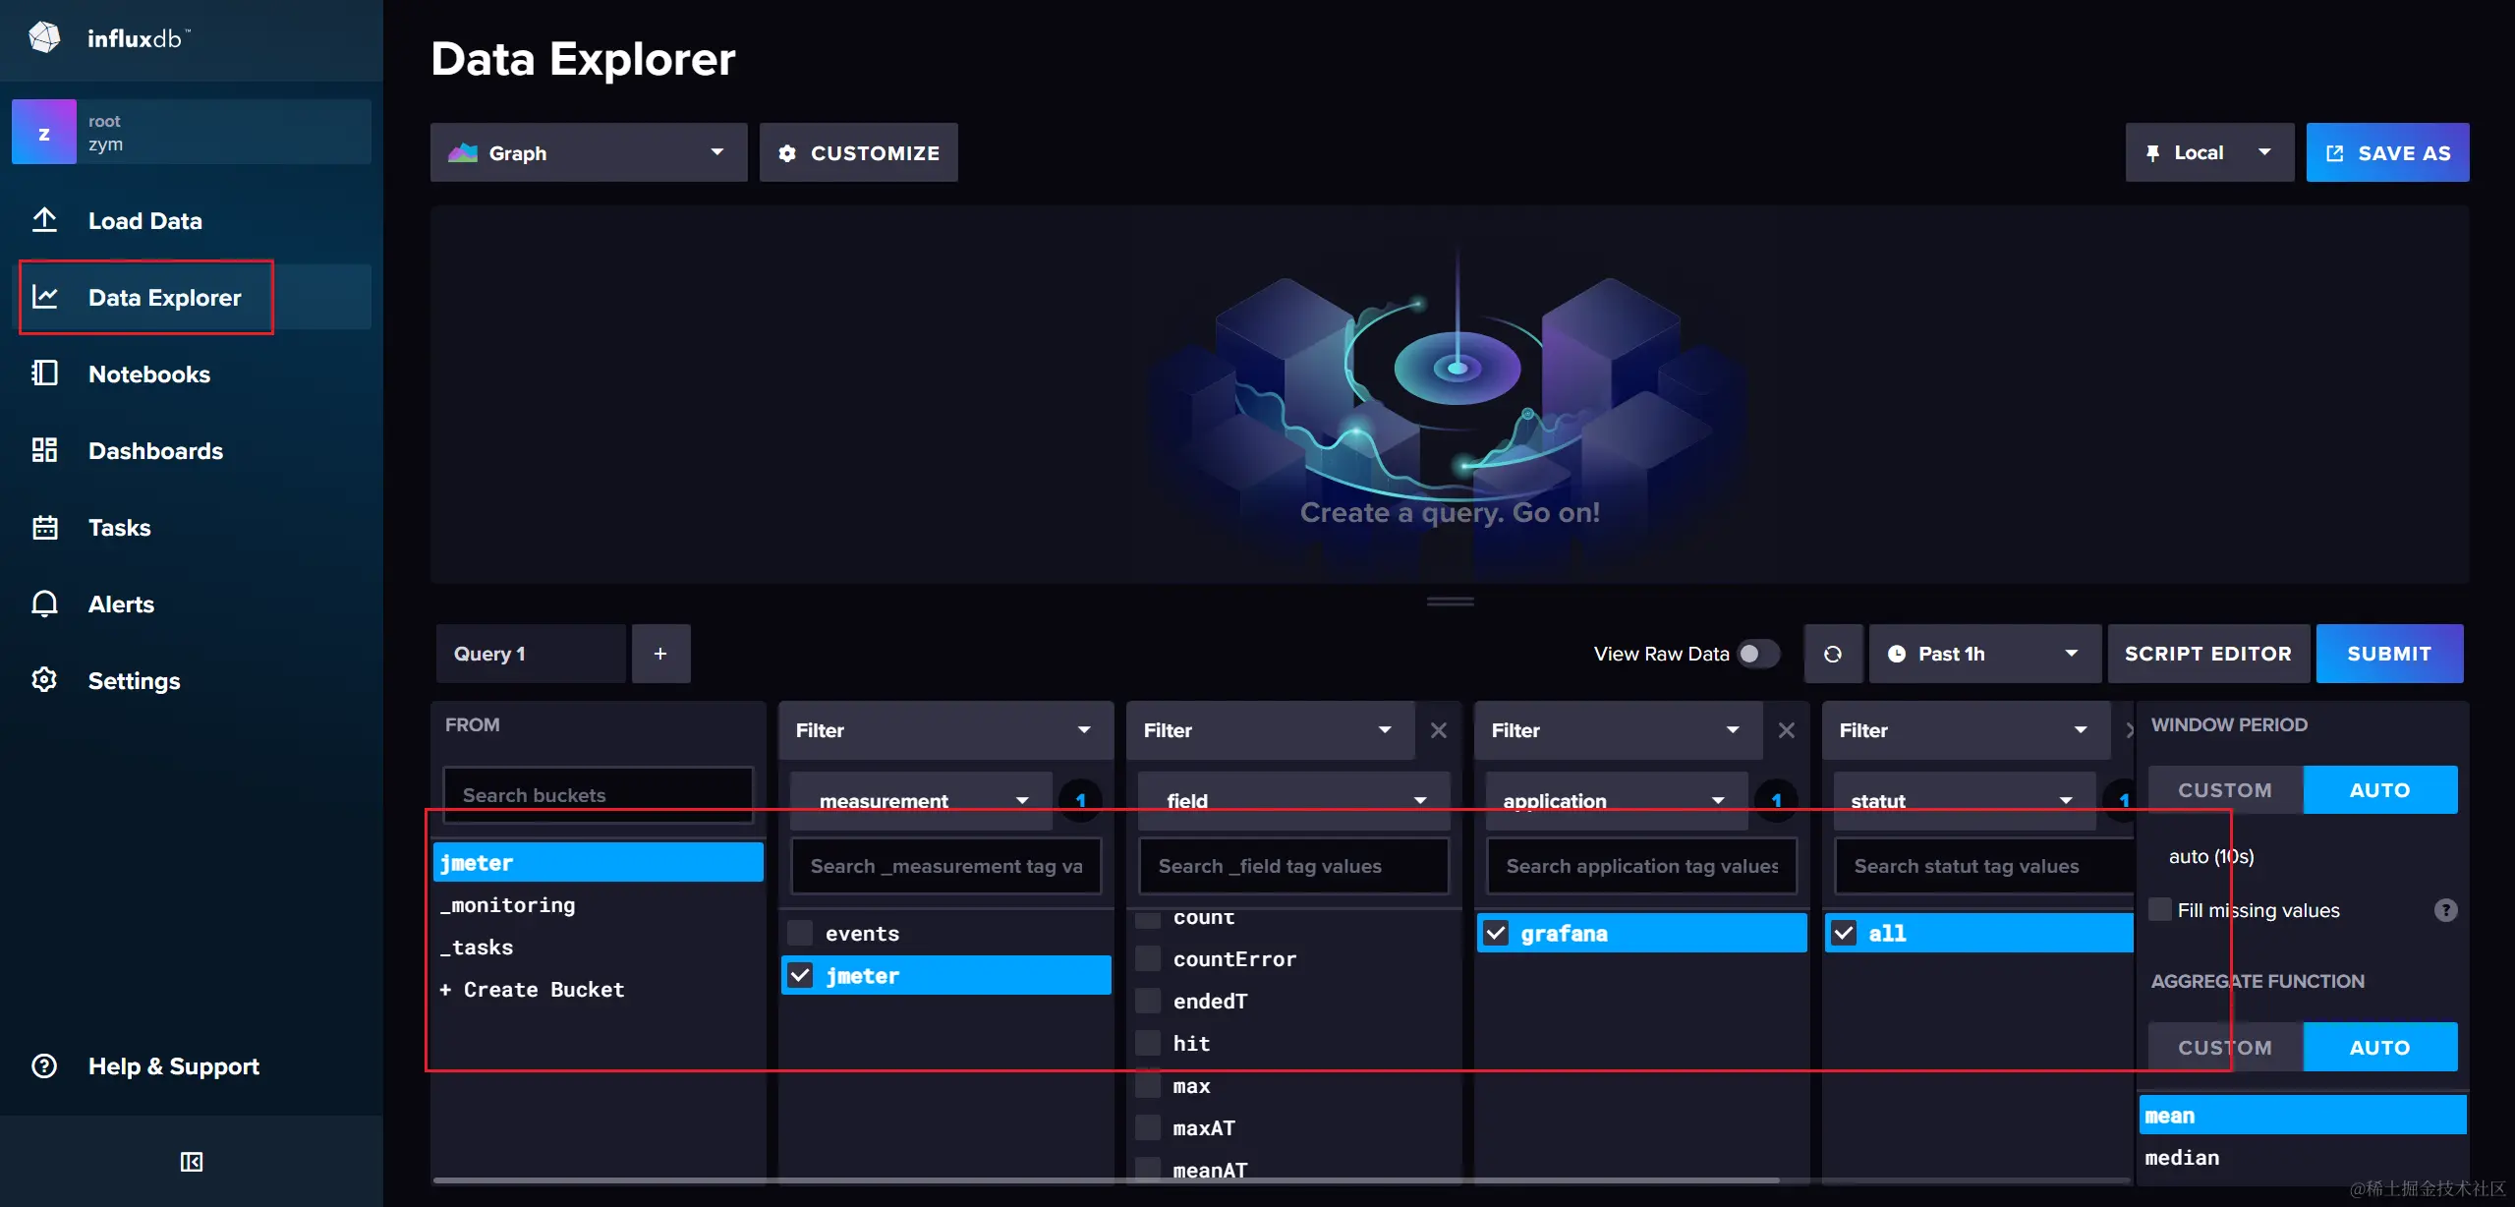
Task: Set aggregate function to CUSTOM
Action: [2225, 1047]
